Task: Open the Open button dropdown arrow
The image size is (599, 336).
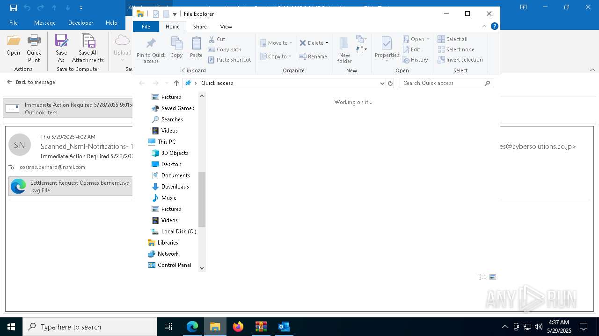Action: tap(428, 39)
